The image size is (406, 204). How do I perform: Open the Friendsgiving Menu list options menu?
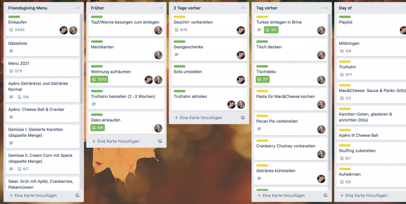click(78, 8)
